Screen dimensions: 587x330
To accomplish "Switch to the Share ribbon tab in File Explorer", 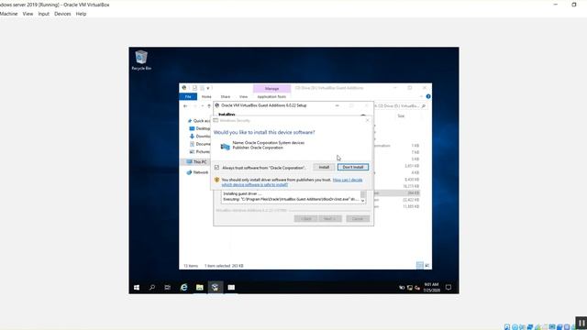I will tap(226, 96).
